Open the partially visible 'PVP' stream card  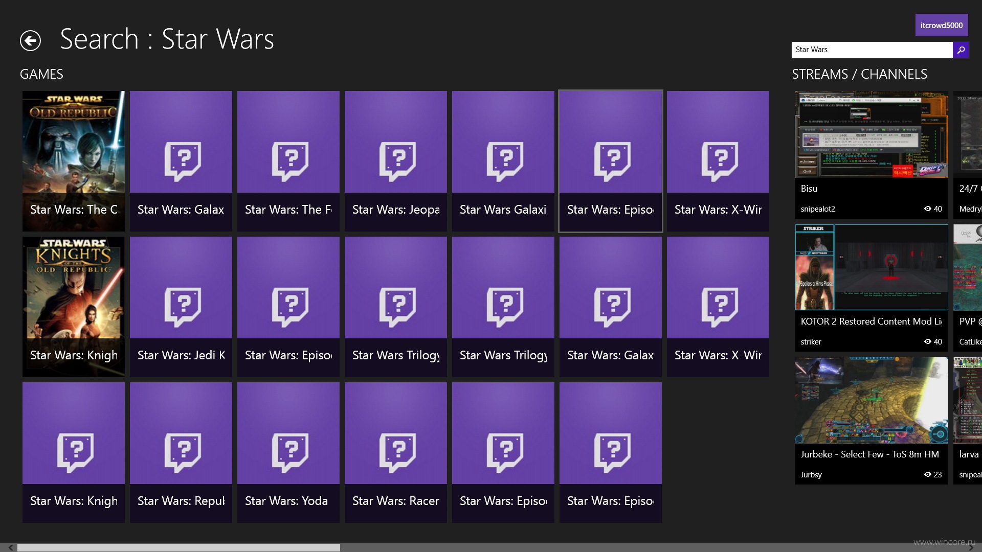tap(968, 288)
